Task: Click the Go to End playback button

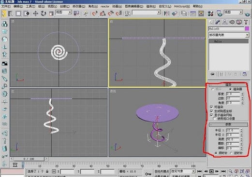Action: point(223,171)
